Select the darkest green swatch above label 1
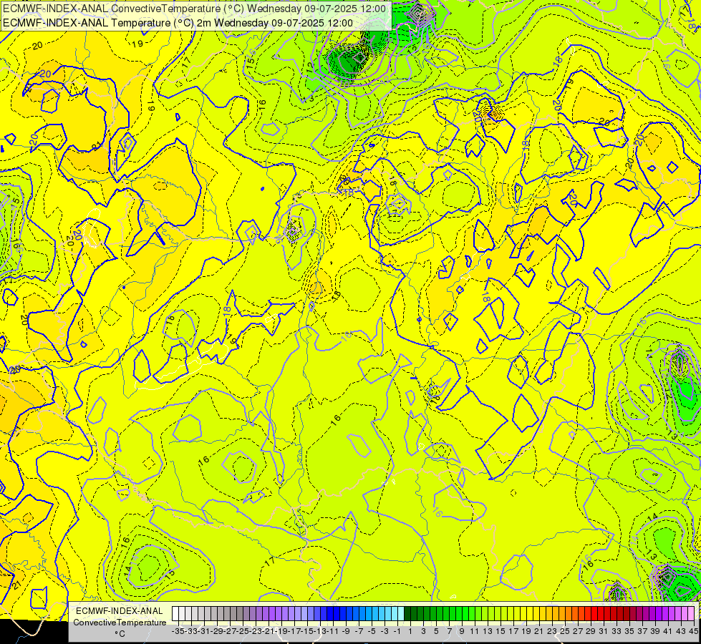Viewport: 701px width, 644px height. pos(407,613)
